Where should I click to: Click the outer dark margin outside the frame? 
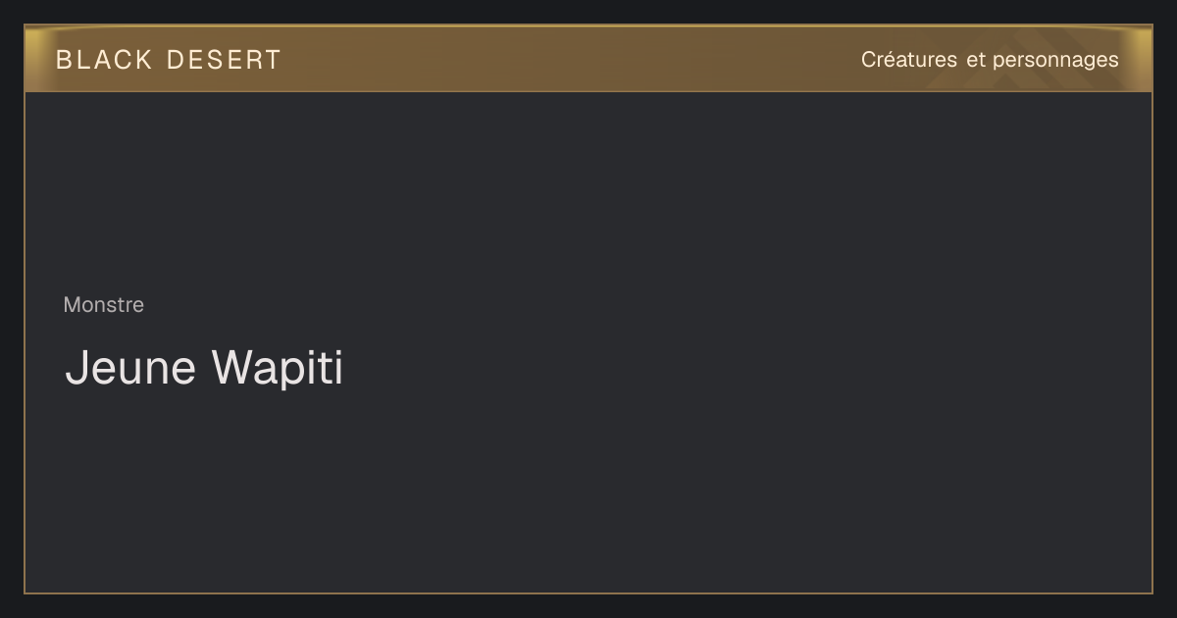(588, 606)
